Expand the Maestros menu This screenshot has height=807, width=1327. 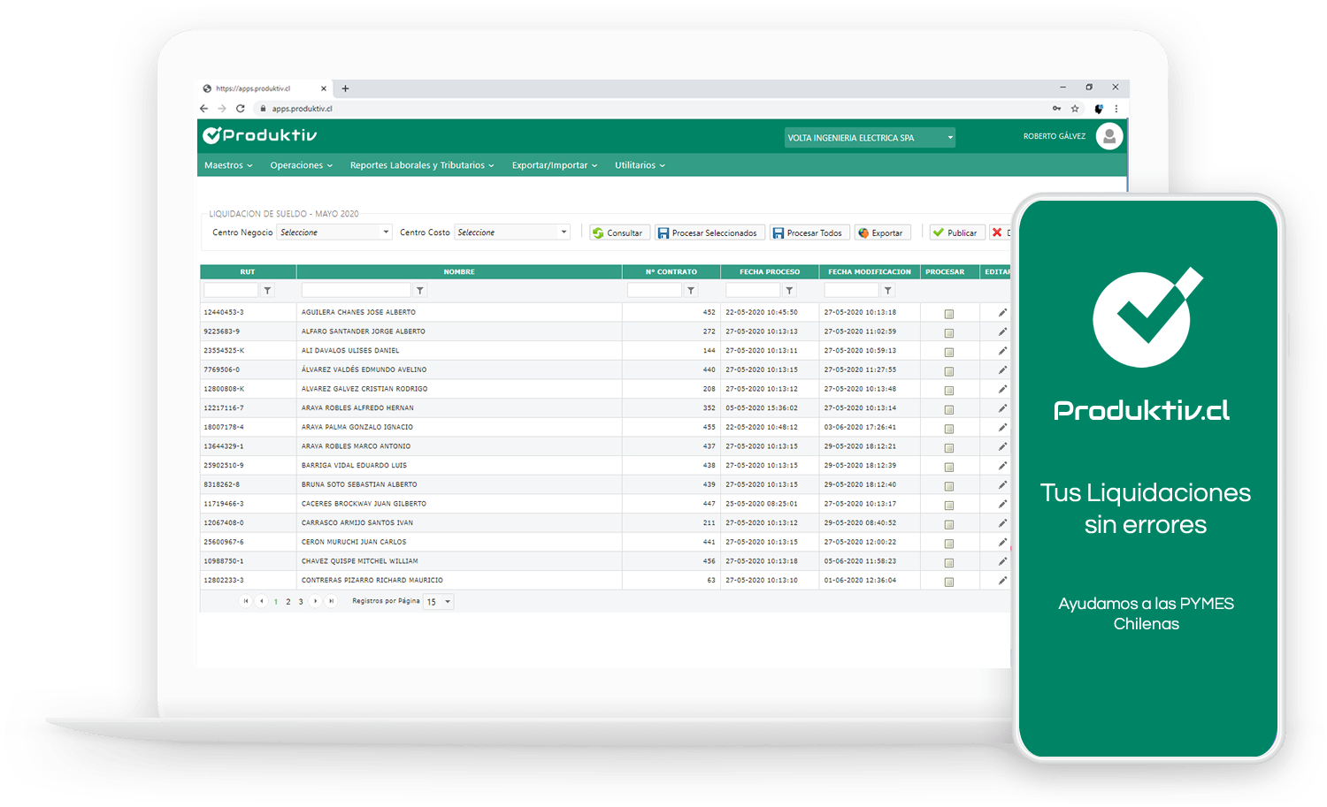(228, 165)
